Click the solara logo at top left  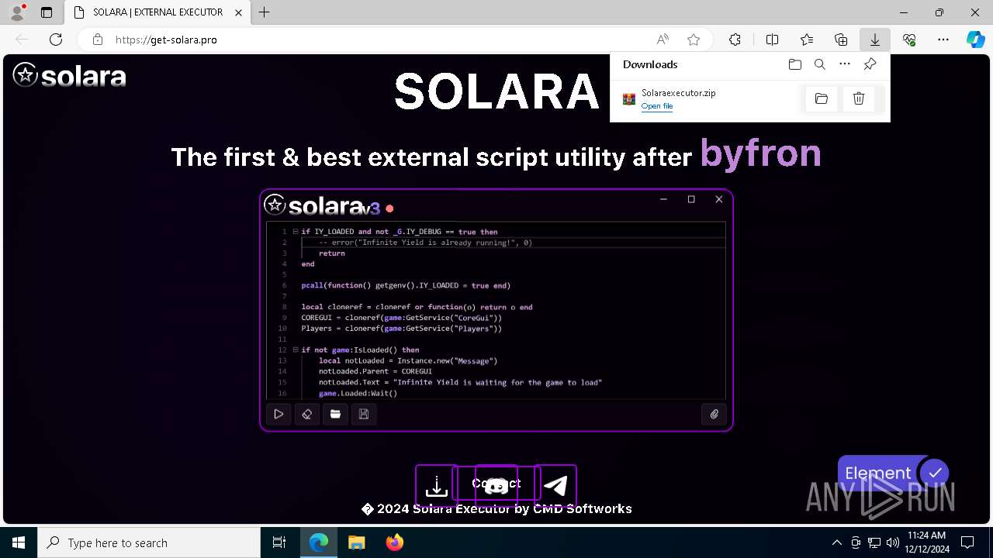click(x=69, y=75)
